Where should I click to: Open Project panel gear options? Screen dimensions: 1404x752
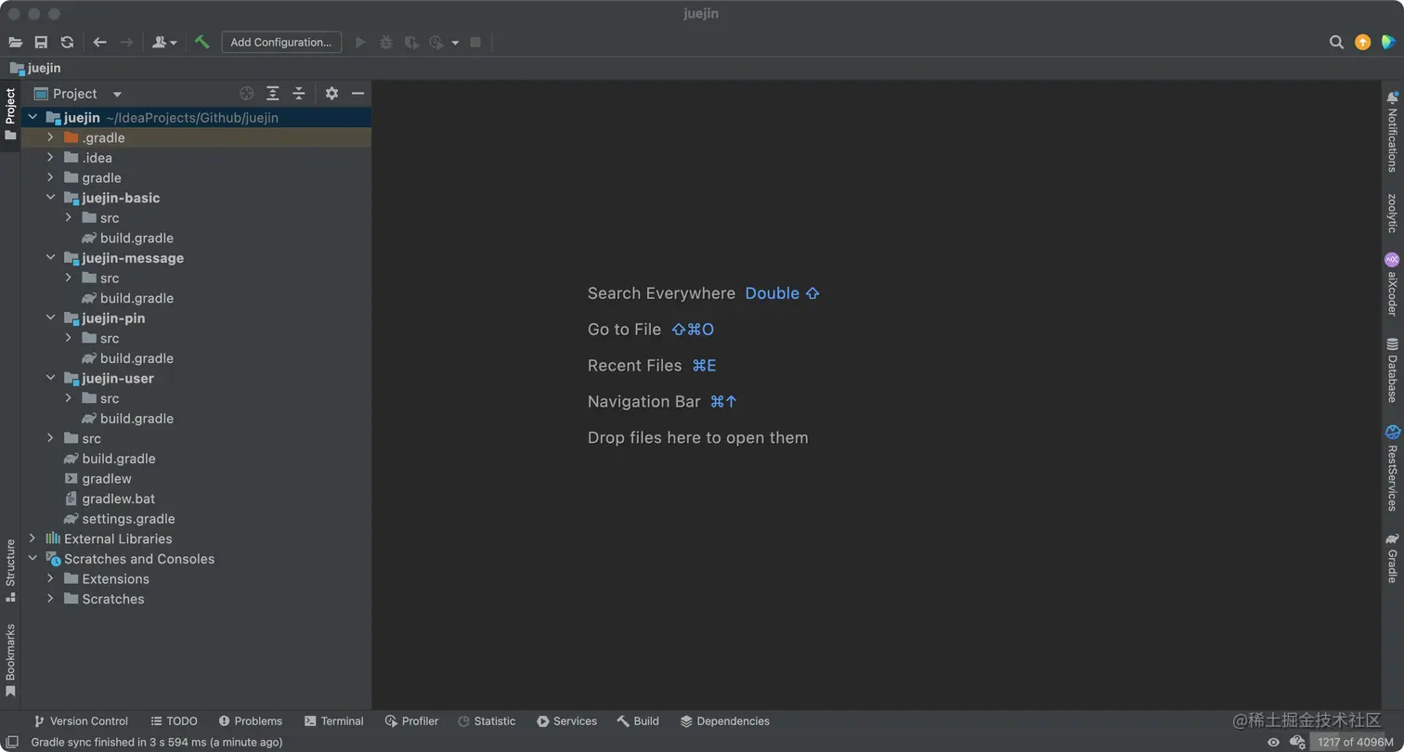click(x=331, y=93)
